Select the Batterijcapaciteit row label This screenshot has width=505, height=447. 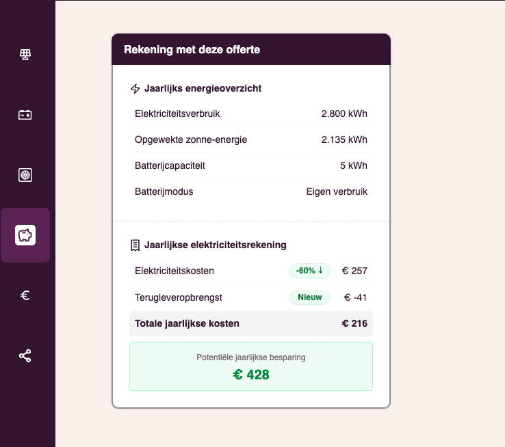[x=170, y=165]
